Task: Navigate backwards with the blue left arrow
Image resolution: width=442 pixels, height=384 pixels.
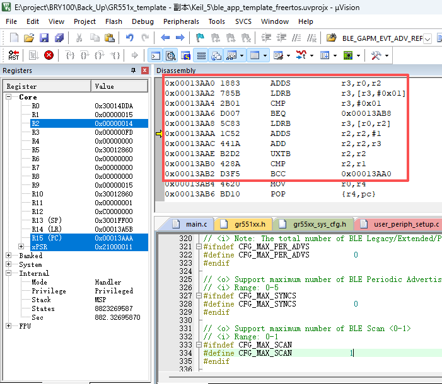Action: pyautogui.click(x=166, y=38)
